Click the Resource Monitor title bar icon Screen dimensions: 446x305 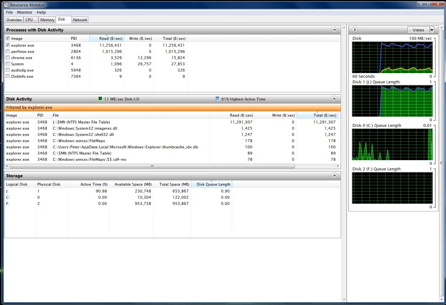(6, 5)
